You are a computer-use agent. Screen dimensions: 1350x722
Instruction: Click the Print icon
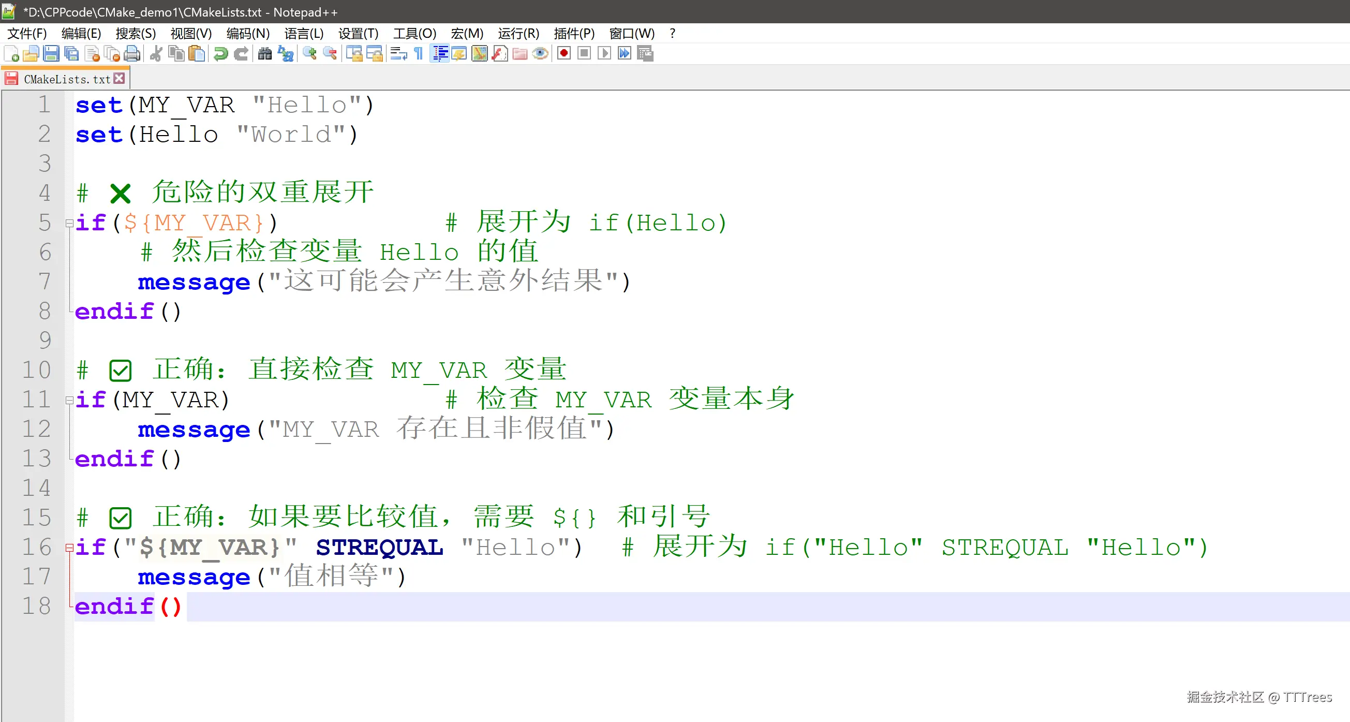(x=132, y=54)
